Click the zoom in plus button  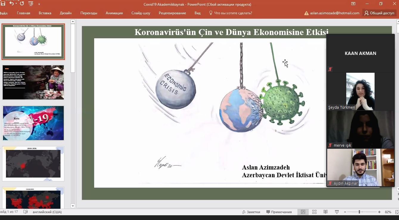click(379, 212)
